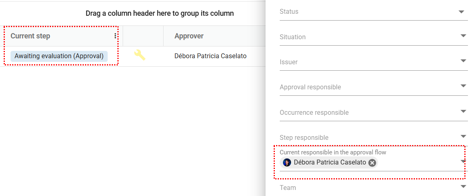This screenshot has width=472, height=196.
Task: Click the Awaiting evaluation (Approval) badge
Action: point(59,56)
